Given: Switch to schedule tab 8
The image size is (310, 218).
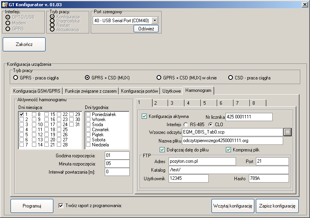Looking at the screenshot, I should pyautogui.click(x=258, y=103).
